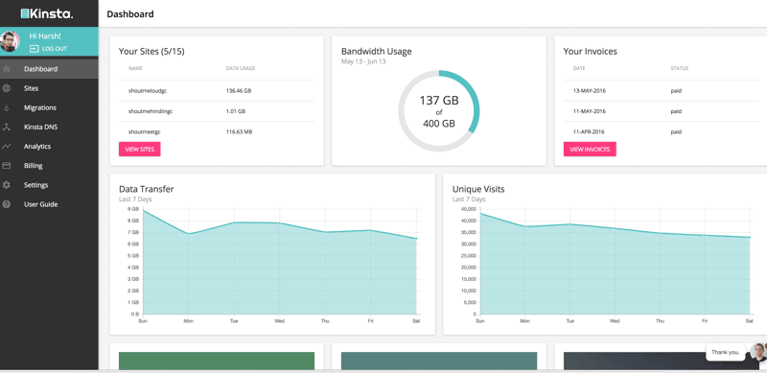This screenshot has height=373, width=767.
Task: Click the VIEW INVOICES button
Action: [590, 150]
